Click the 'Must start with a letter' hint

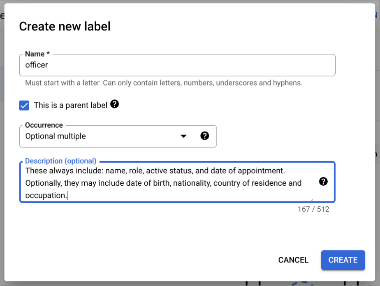click(164, 83)
